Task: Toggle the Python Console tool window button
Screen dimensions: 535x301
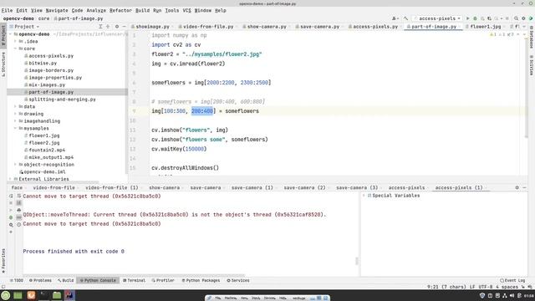Action: tap(98, 280)
